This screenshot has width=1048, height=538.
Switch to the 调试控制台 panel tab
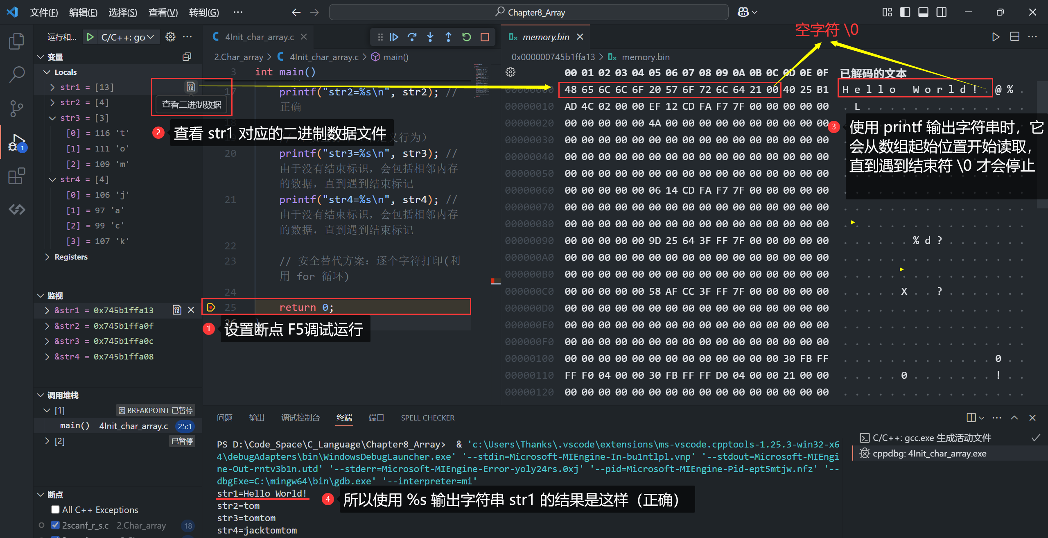(300, 418)
